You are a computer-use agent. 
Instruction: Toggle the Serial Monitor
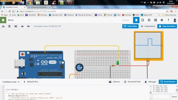pyautogui.click(x=168, y=82)
